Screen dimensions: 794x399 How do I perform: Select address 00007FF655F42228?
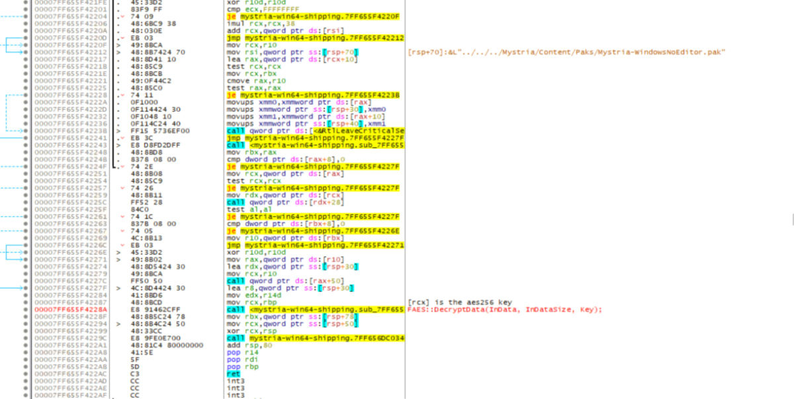pyautogui.click(x=70, y=95)
